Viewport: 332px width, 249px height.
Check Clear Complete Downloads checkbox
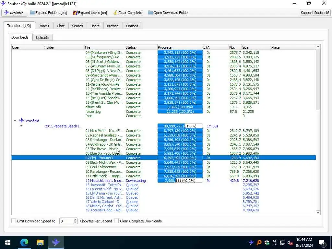tap(116, 221)
